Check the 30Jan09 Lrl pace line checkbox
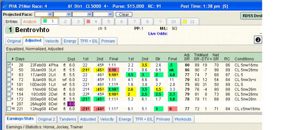 pyautogui.click(x=8, y=70)
